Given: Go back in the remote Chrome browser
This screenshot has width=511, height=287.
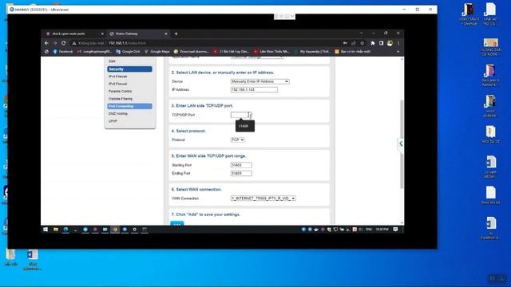Looking at the screenshot, I should [x=46, y=43].
